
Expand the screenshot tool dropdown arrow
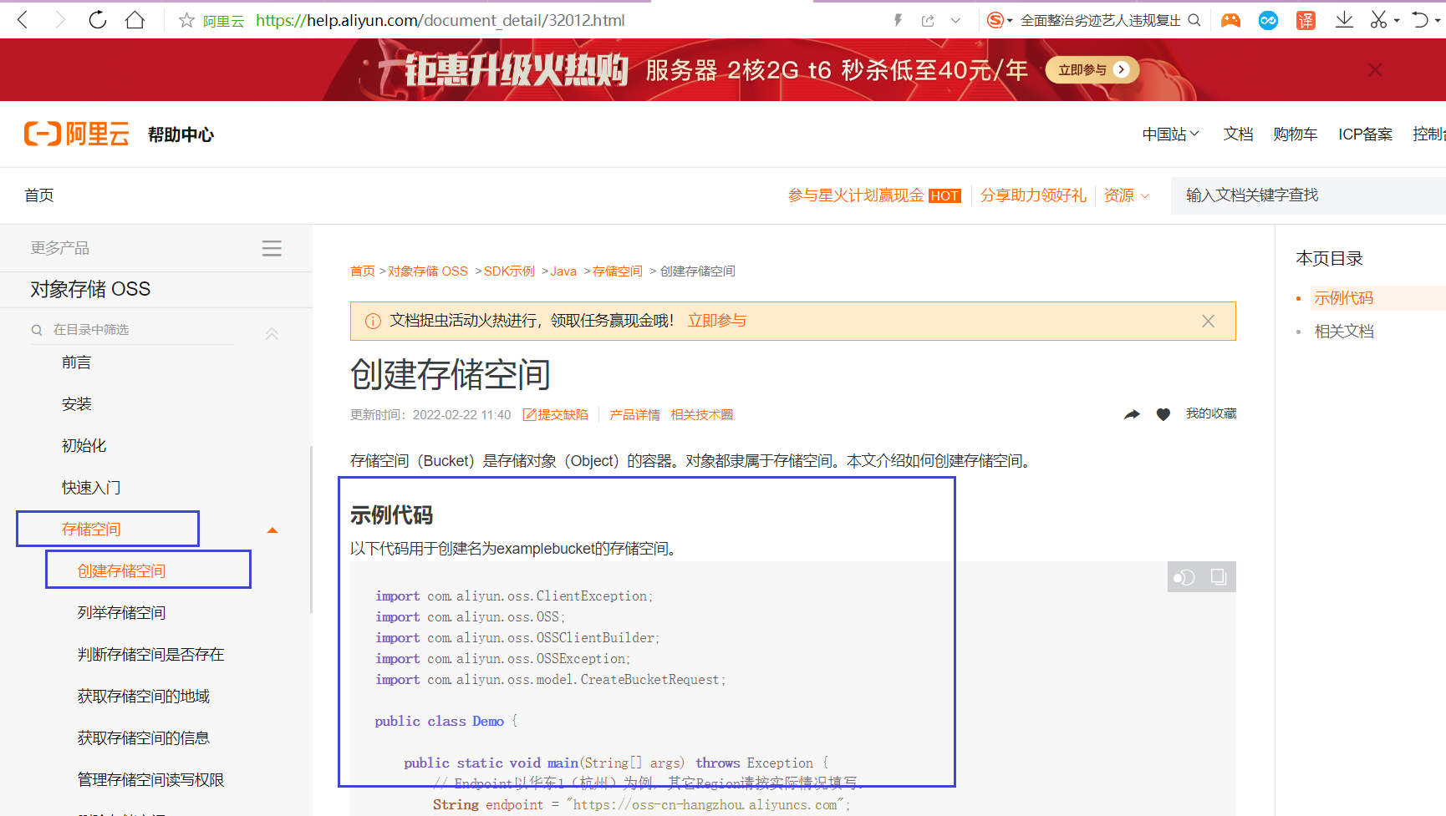point(1397,21)
